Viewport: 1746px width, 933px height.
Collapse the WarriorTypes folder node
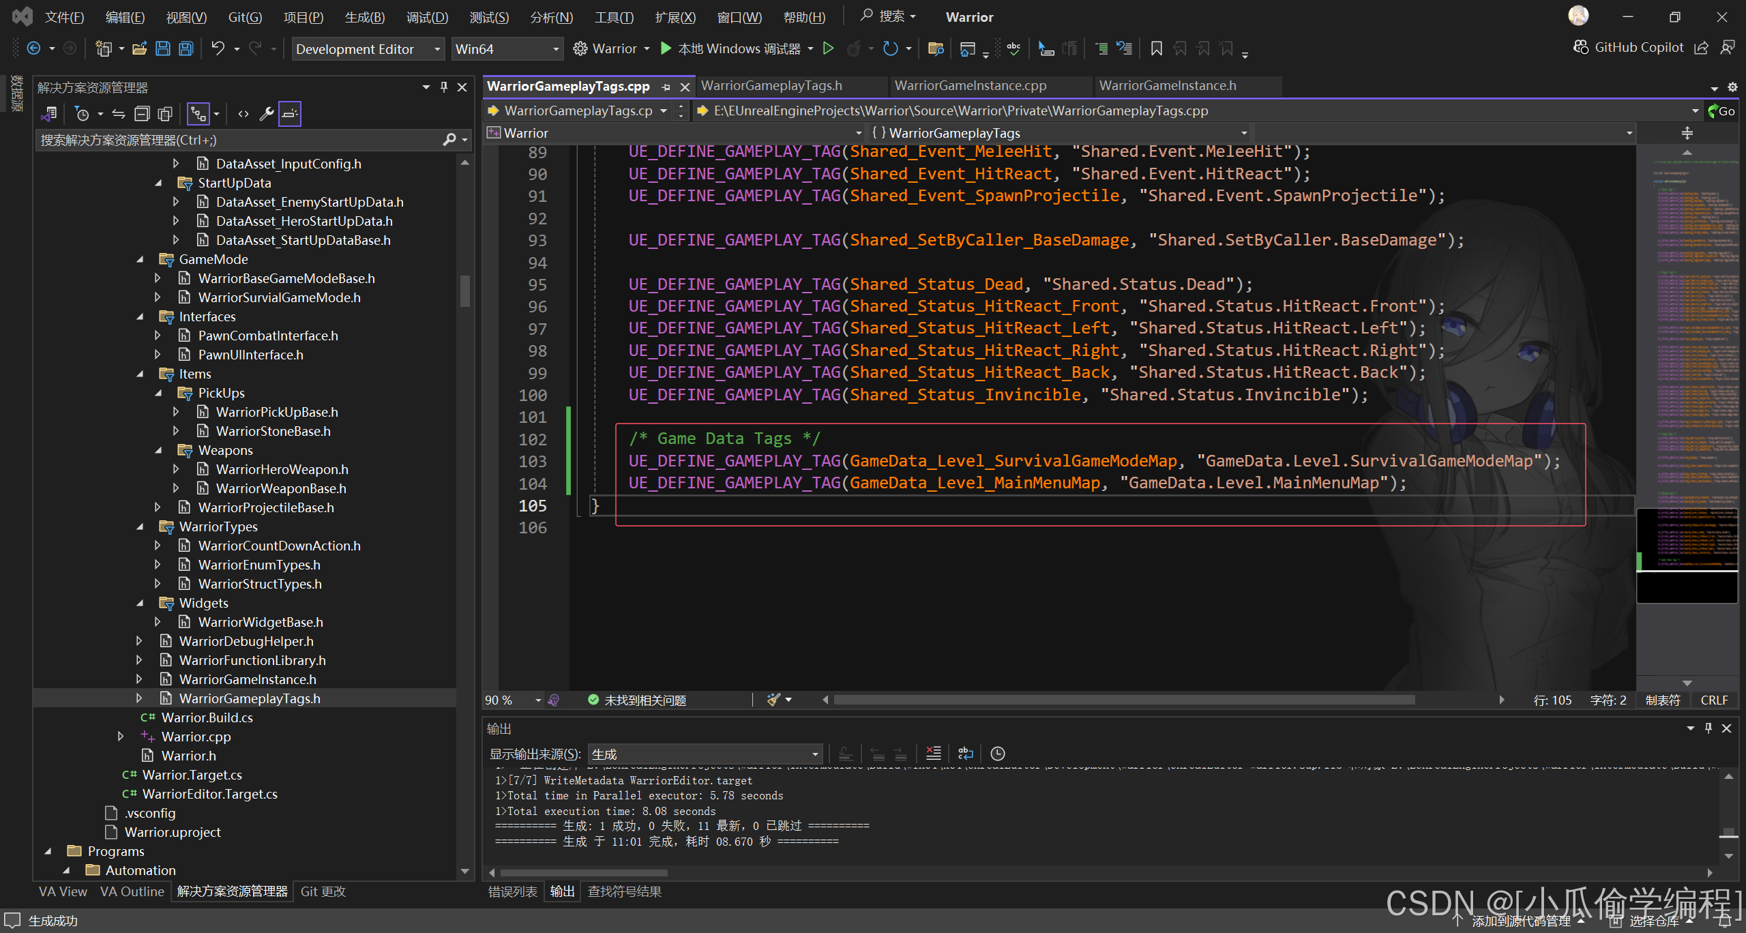point(140,527)
